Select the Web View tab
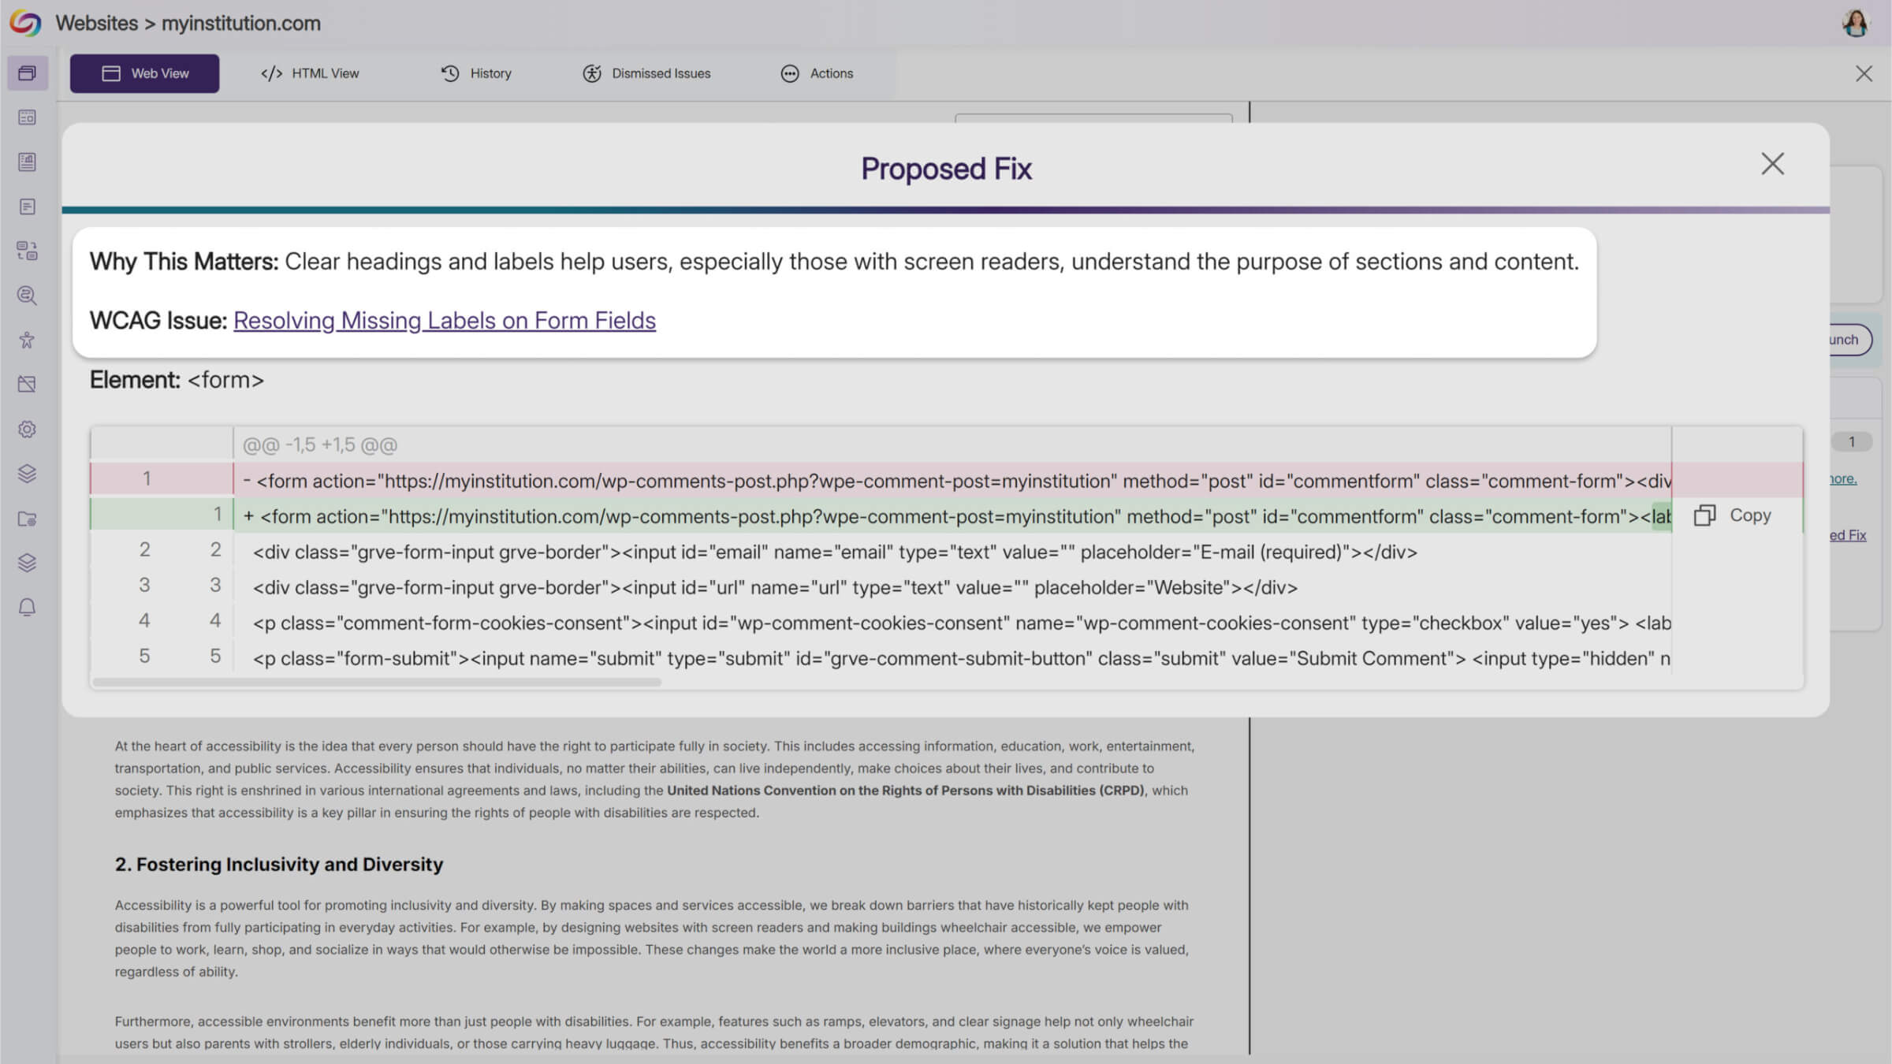1892x1064 pixels. point(145,73)
